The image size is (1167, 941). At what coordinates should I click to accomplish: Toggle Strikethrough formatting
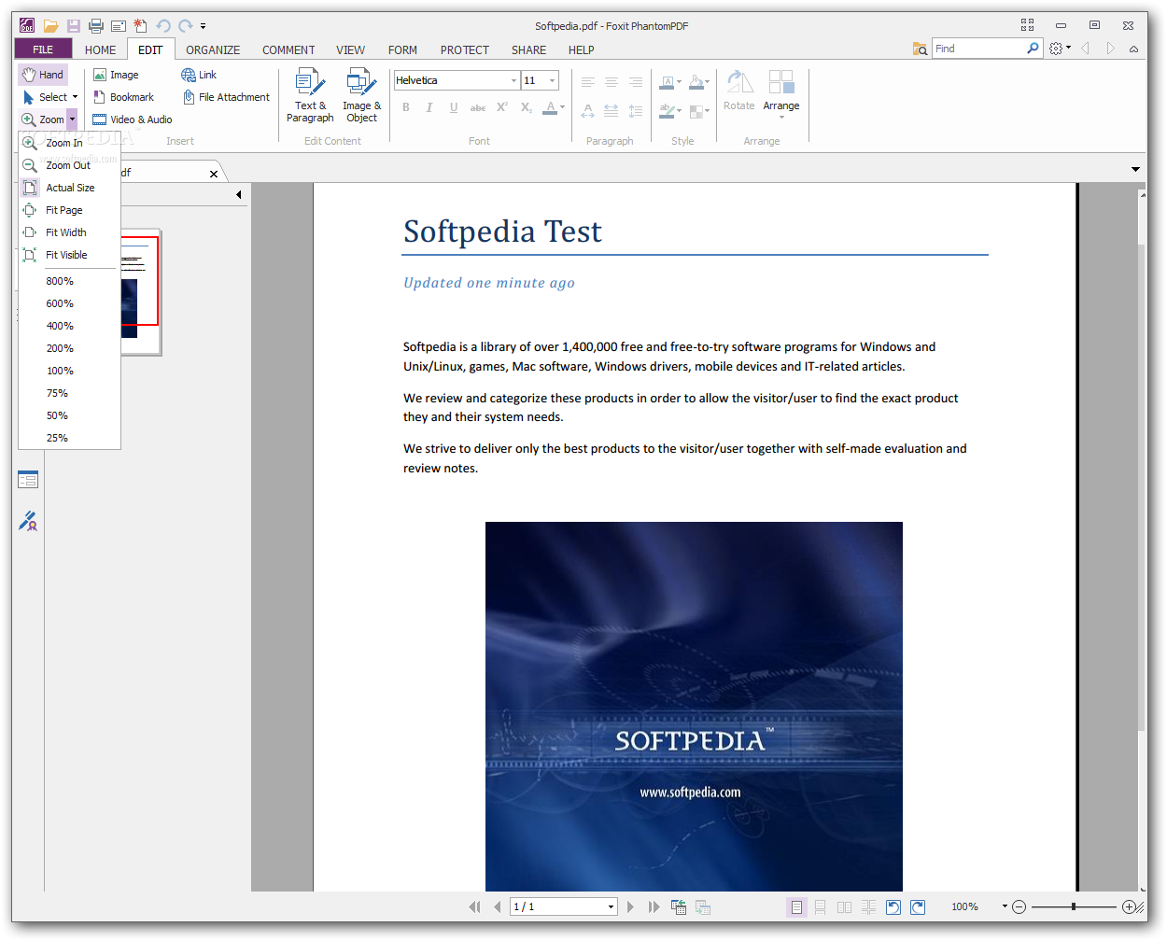click(478, 108)
